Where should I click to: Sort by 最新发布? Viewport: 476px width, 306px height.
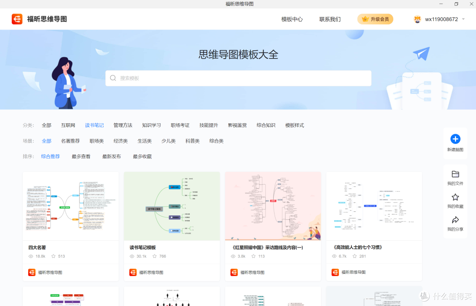click(112, 156)
